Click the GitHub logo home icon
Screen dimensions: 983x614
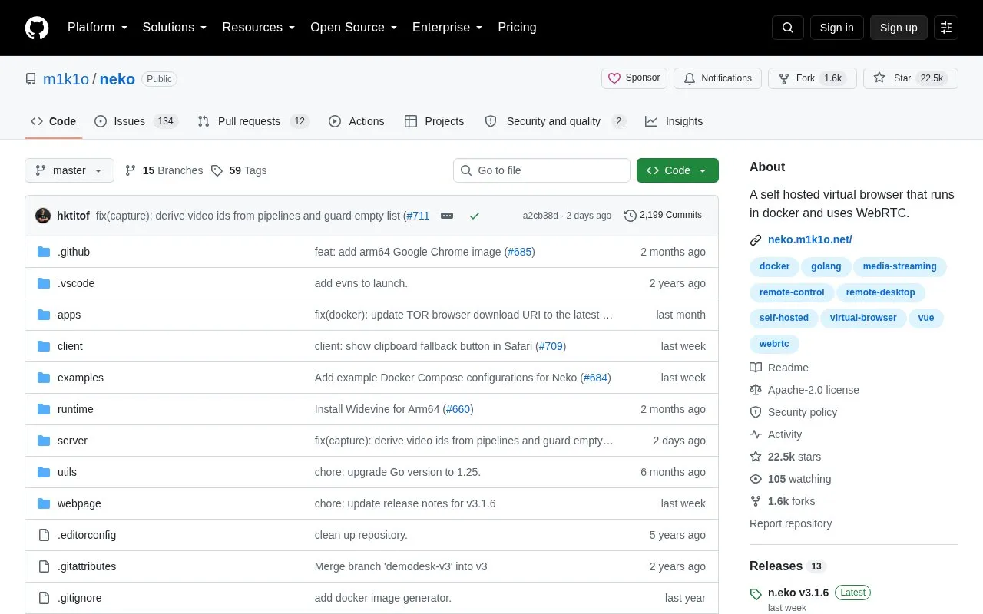[37, 28]
